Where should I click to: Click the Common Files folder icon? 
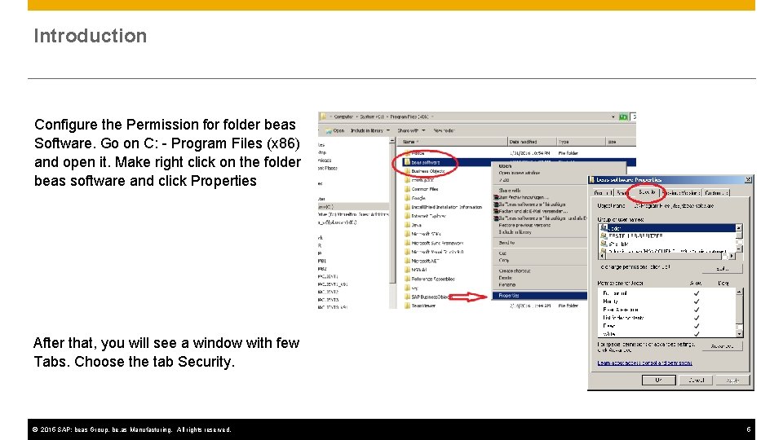click(x=407, y=189)
